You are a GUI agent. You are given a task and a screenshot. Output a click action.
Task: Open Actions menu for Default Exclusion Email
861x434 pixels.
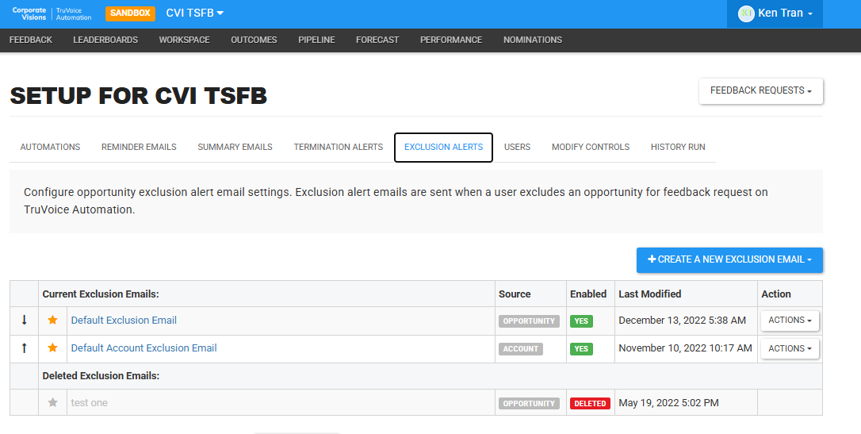pos(790,321)
